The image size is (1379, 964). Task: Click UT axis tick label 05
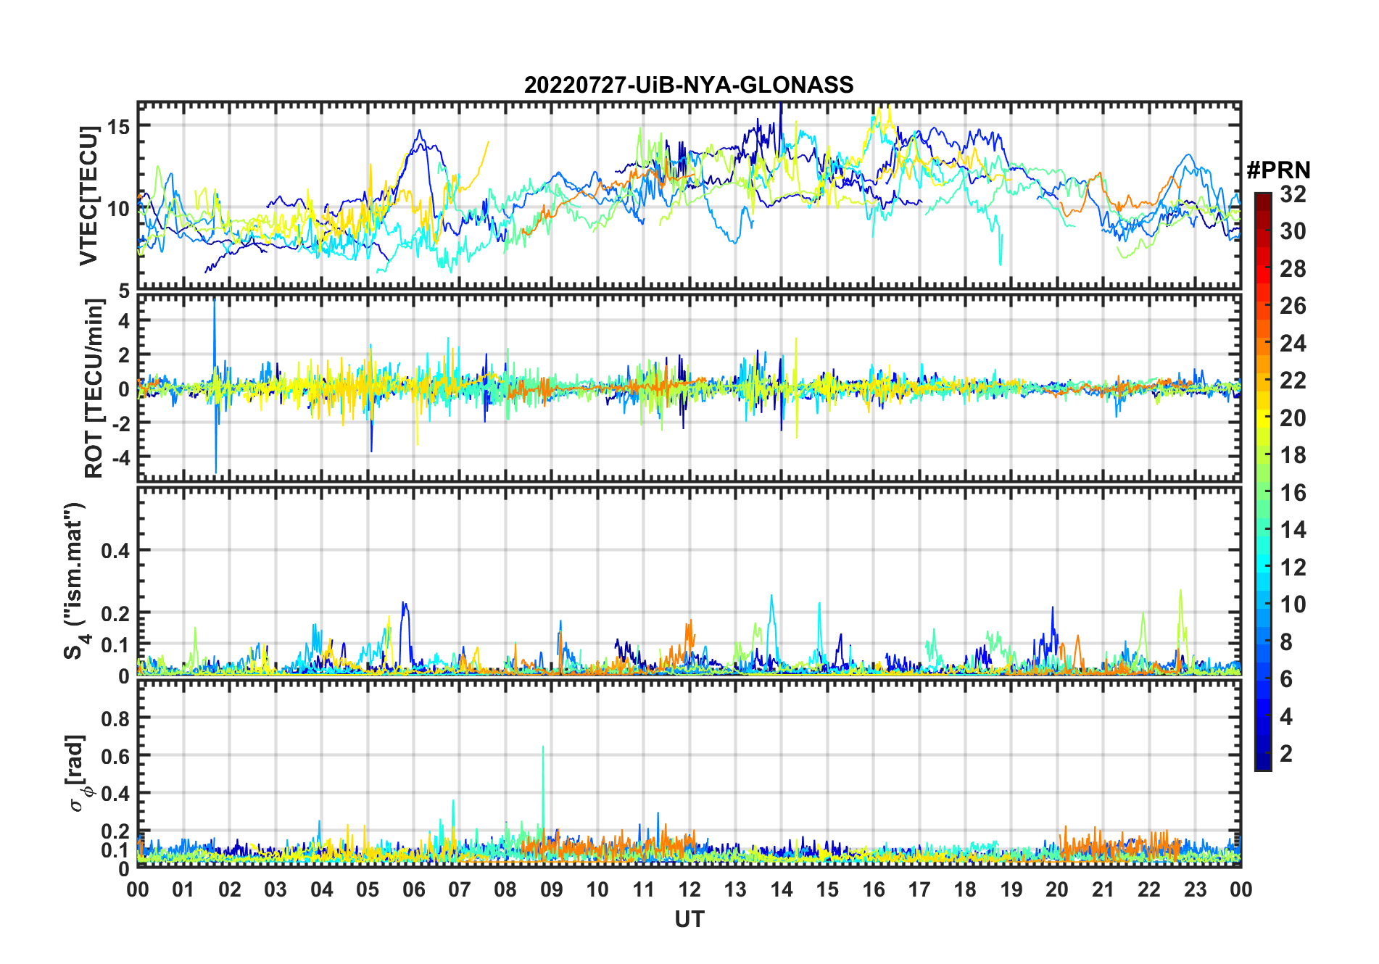pyautogui.click(x=368, y=889)
